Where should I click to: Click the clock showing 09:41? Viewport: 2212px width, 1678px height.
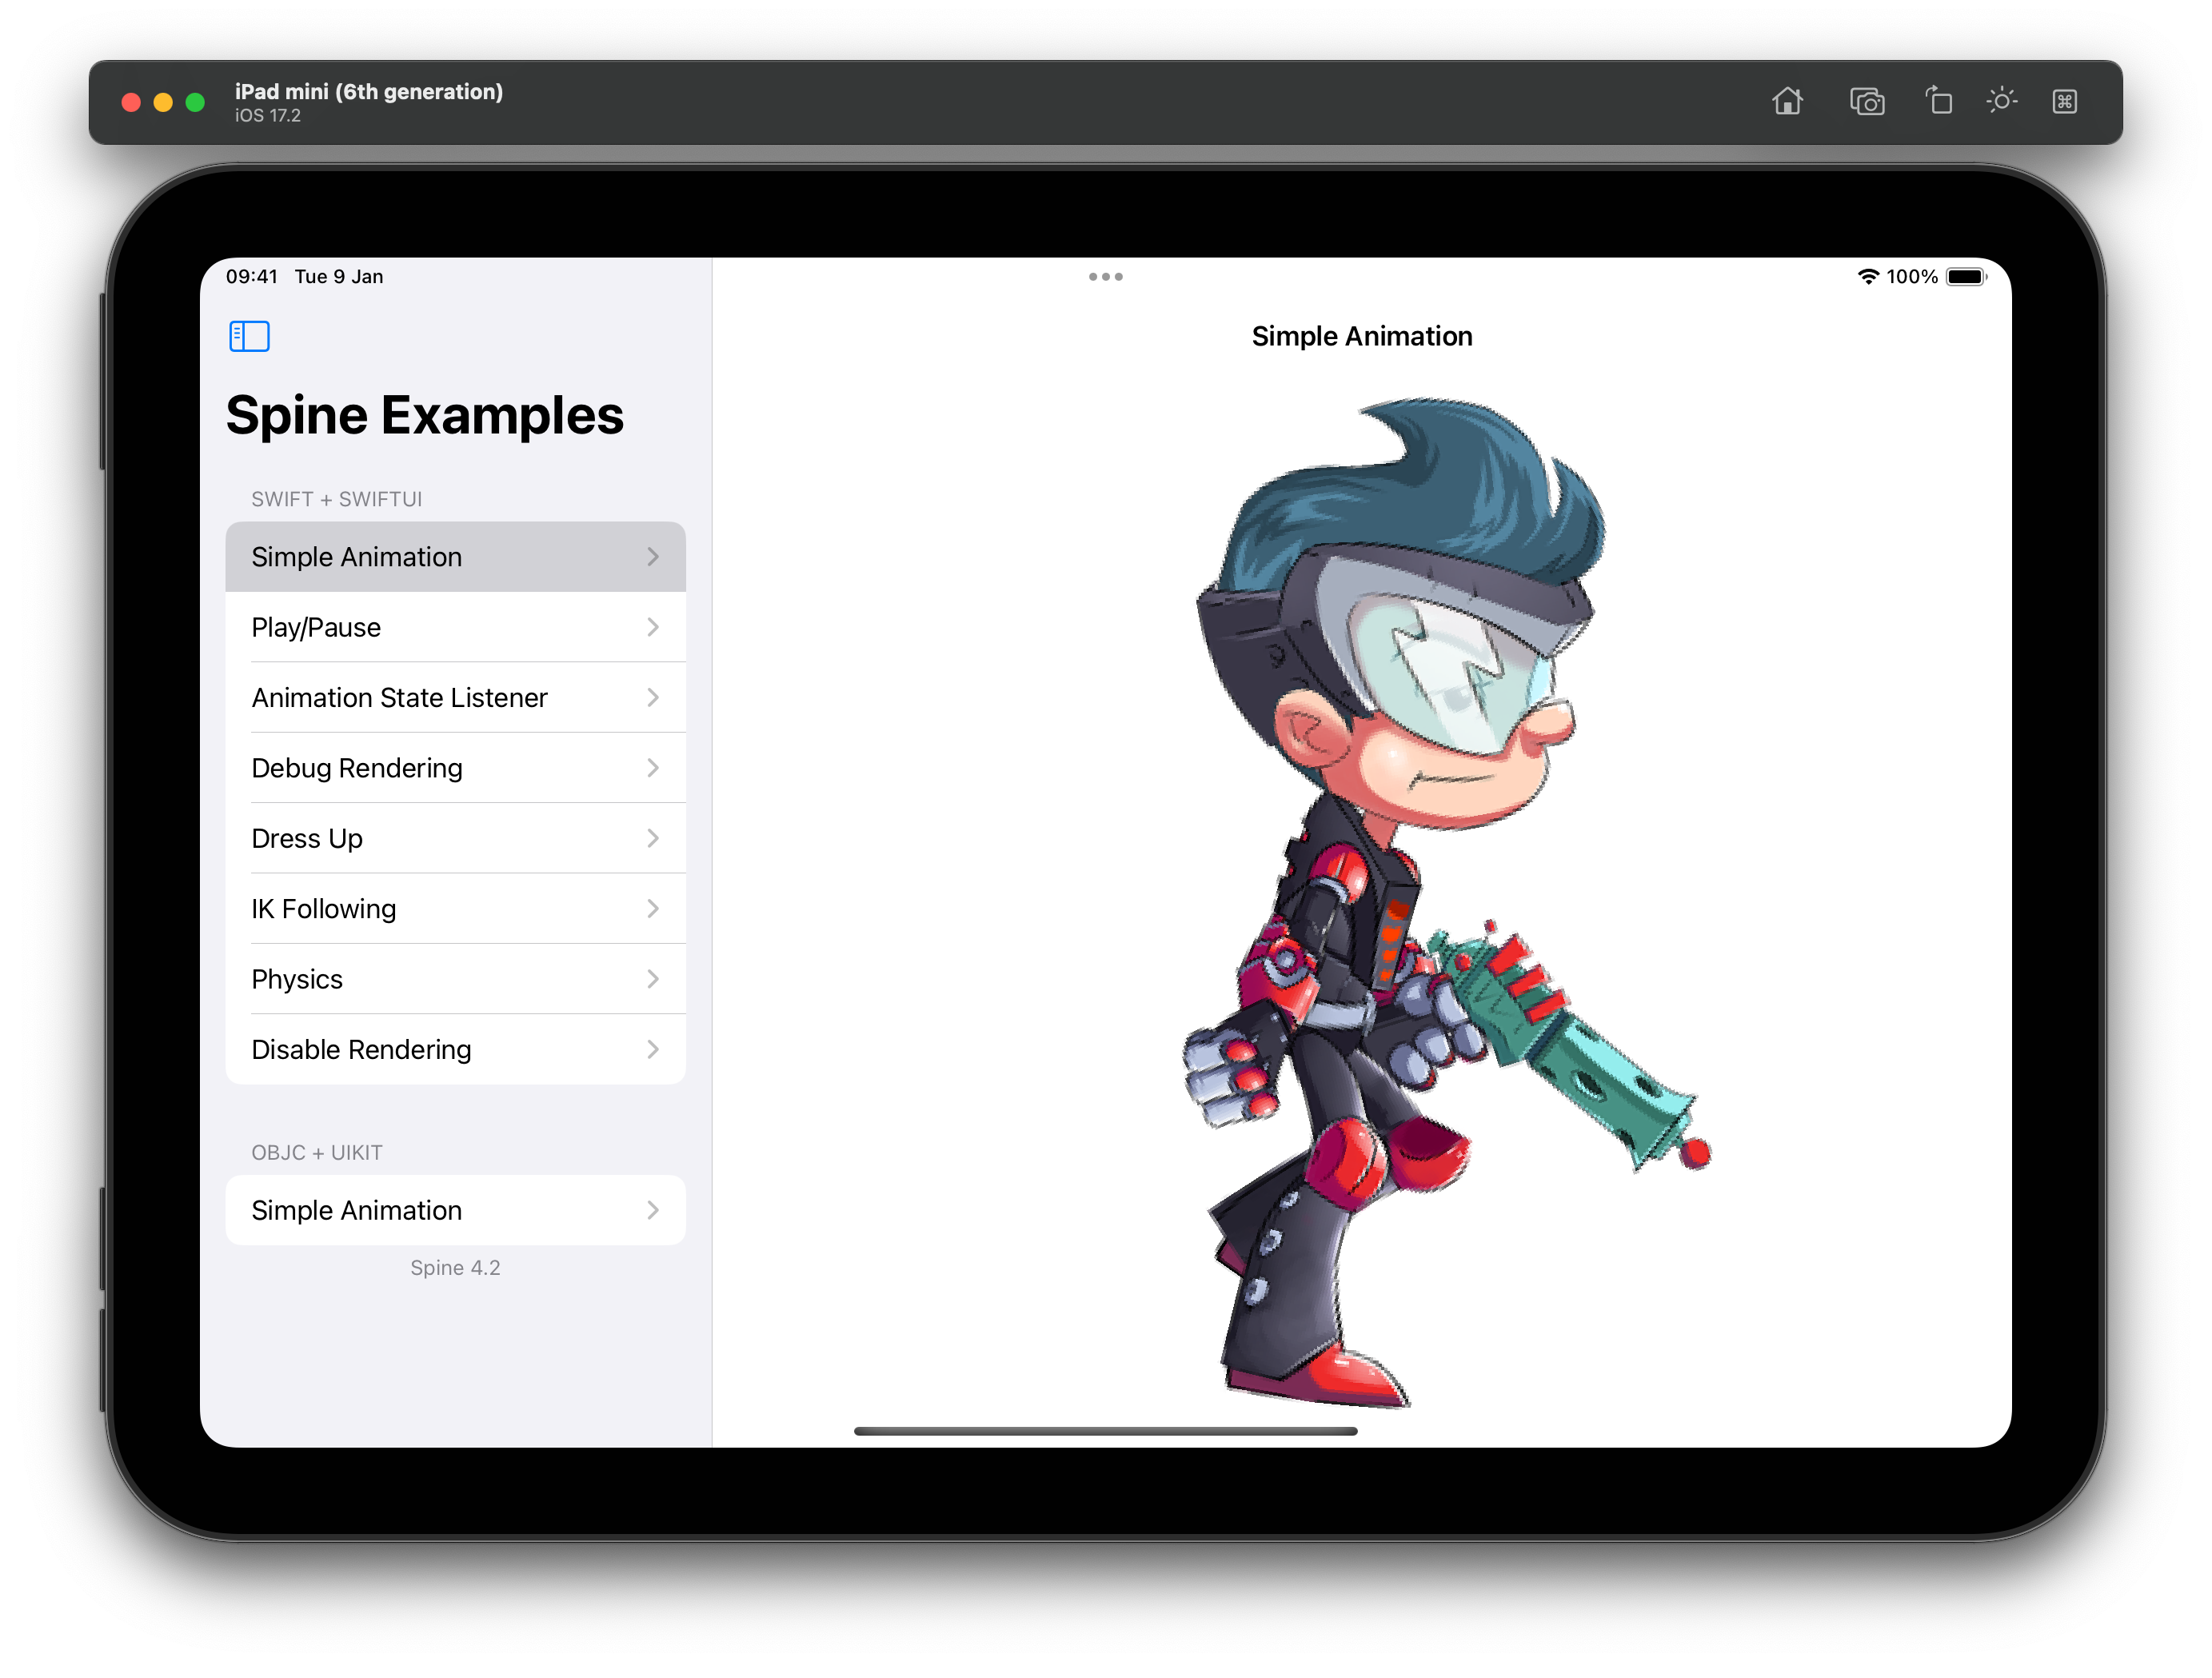point(252,277)
